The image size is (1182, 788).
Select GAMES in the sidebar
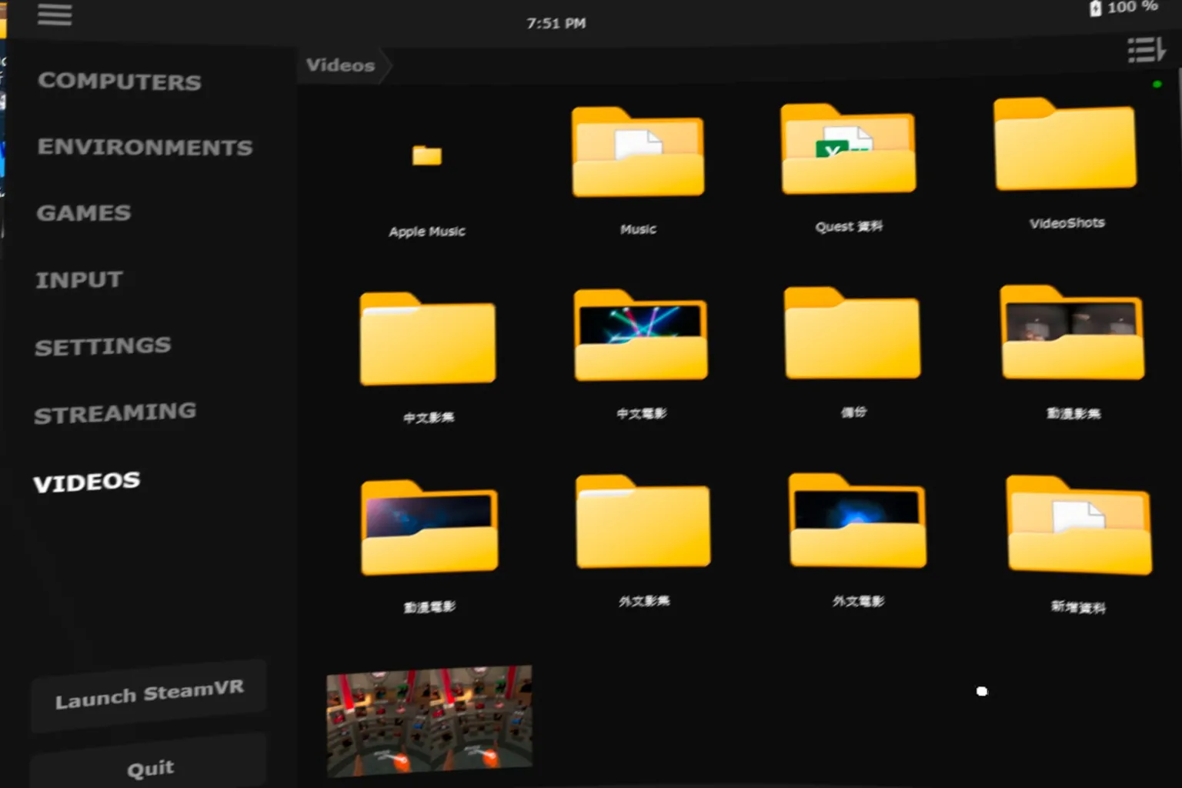(x=83, y=213)
